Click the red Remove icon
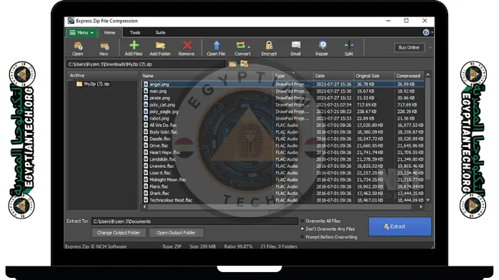The height and width of the screenshot is (280, 499). 187,45
